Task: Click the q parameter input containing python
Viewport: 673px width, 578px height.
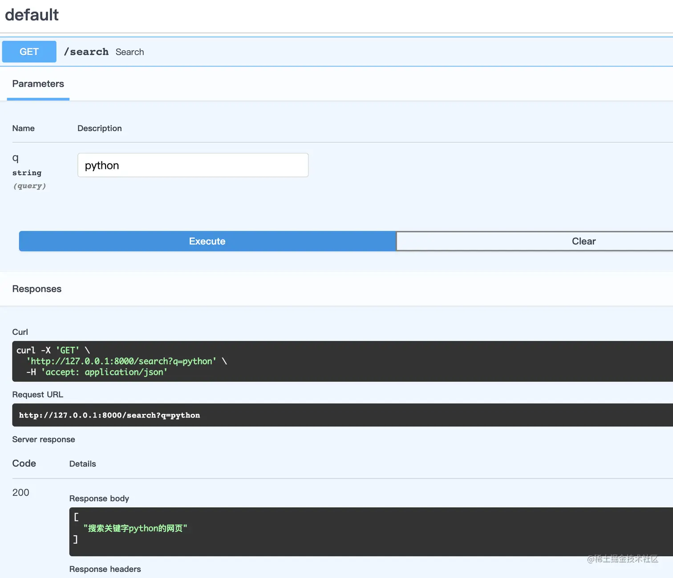Action: [193, 165]
